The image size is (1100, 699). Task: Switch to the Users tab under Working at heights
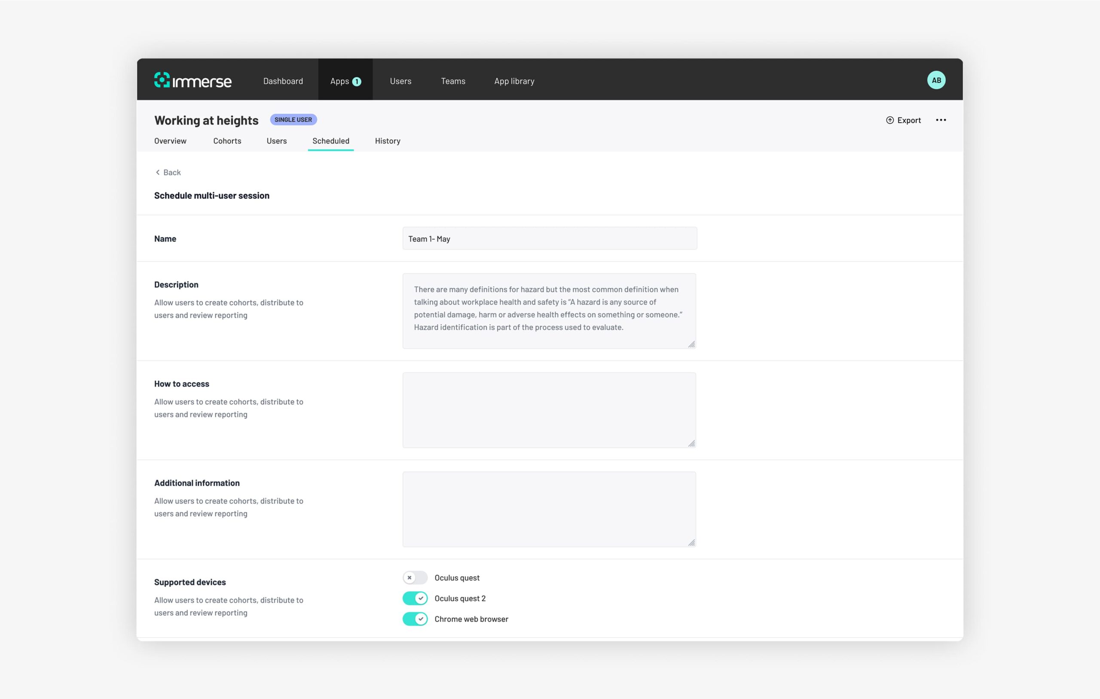[276, 141]
